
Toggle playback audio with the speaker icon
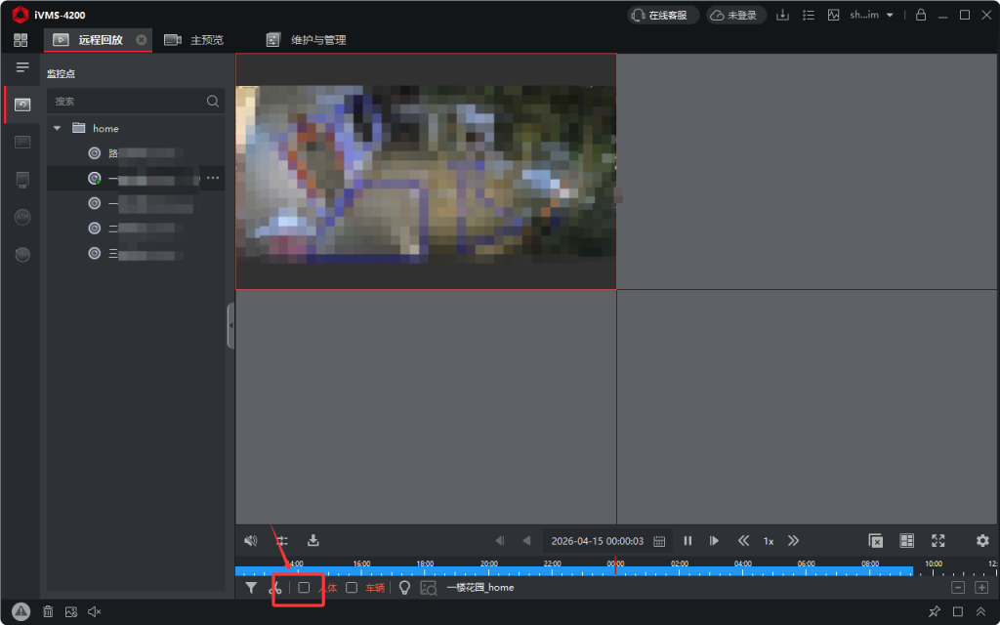(x=251, y=541)
